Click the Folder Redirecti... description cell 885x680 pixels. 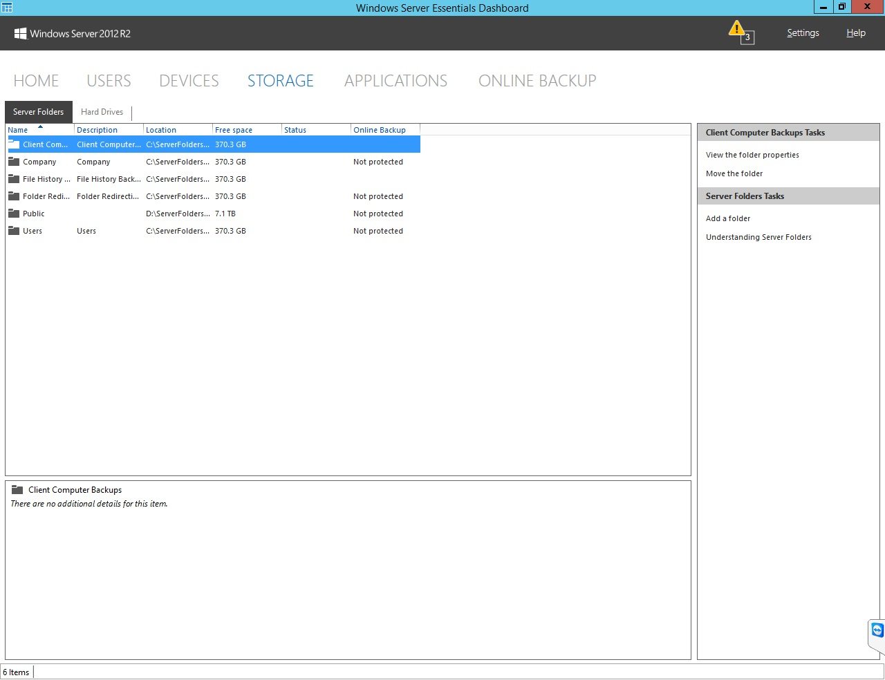click(x=108, y=196)
